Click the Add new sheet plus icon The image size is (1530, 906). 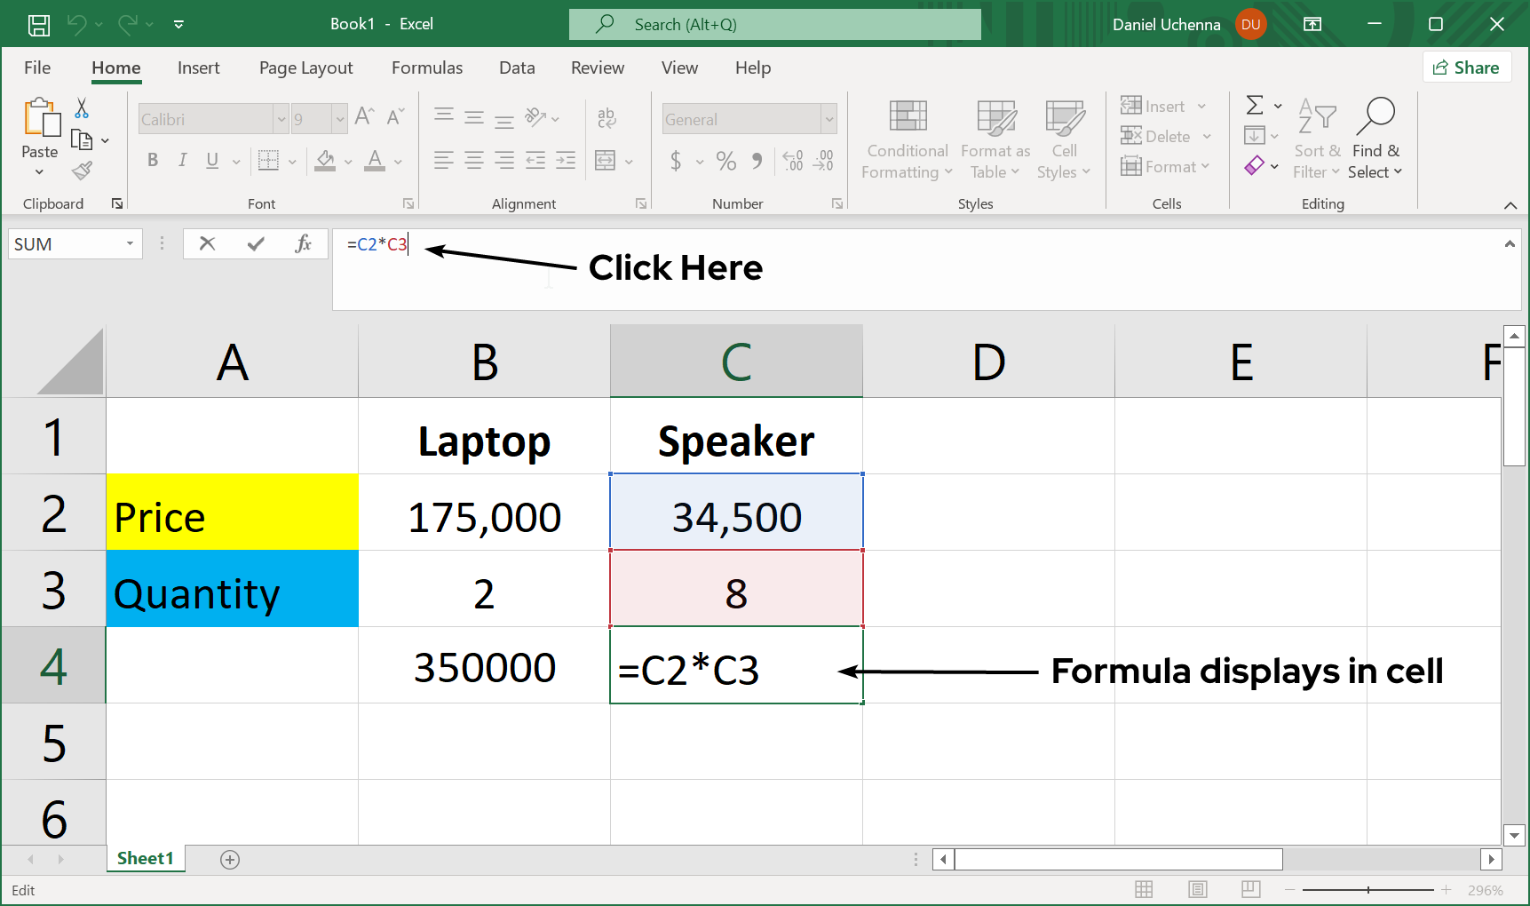point(230,859)
